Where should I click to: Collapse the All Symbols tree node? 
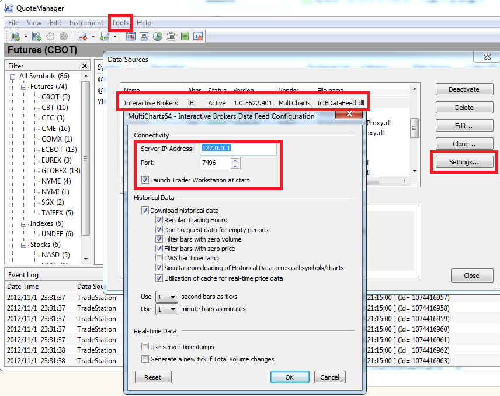tap(13, 77)
